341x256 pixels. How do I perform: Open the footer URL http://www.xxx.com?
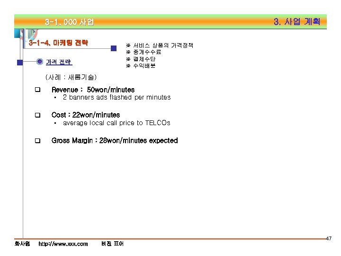[x=63, y=244]
